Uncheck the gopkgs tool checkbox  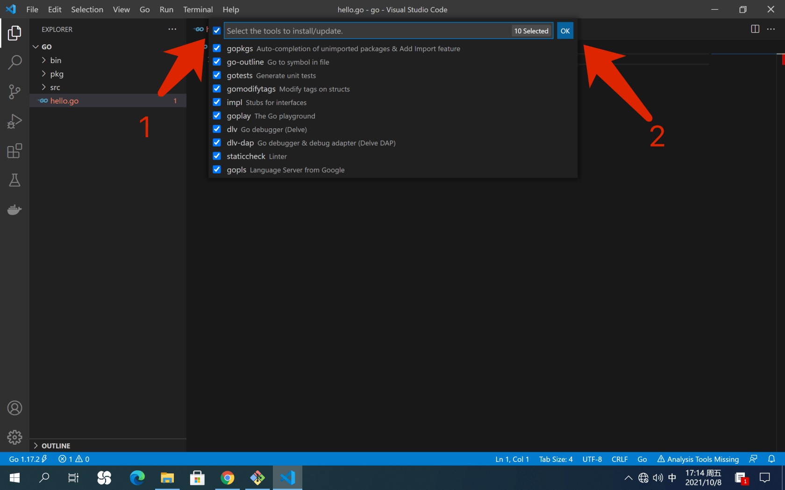point(217,48)
